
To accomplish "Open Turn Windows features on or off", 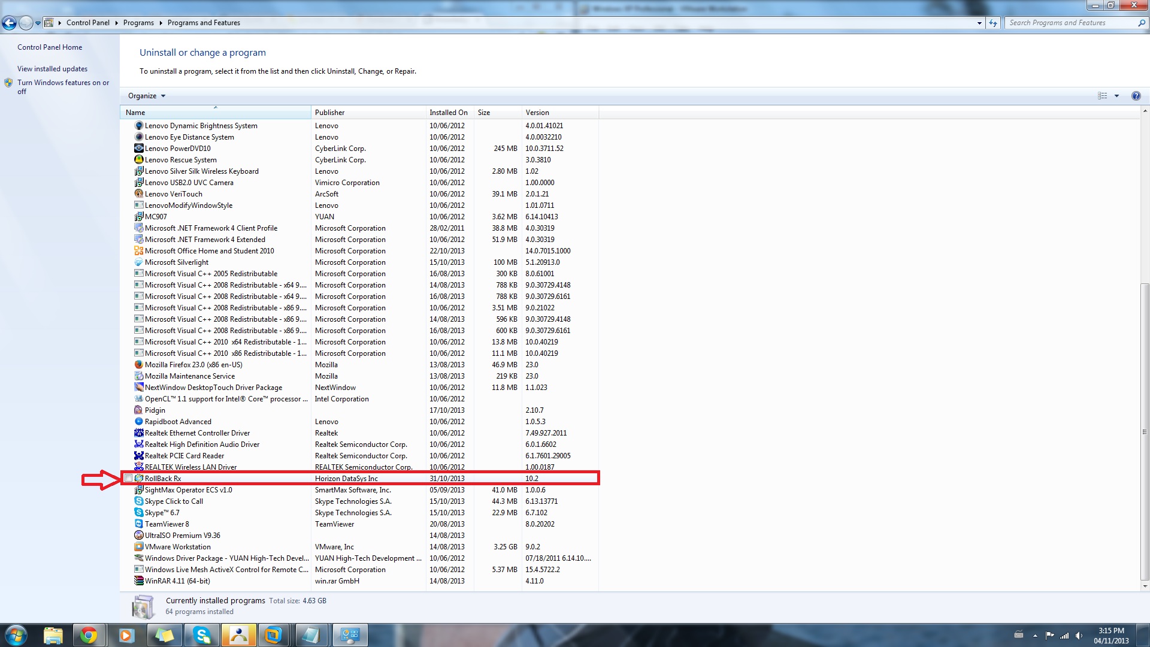I will pyautogui.click(x=63, y=87).
